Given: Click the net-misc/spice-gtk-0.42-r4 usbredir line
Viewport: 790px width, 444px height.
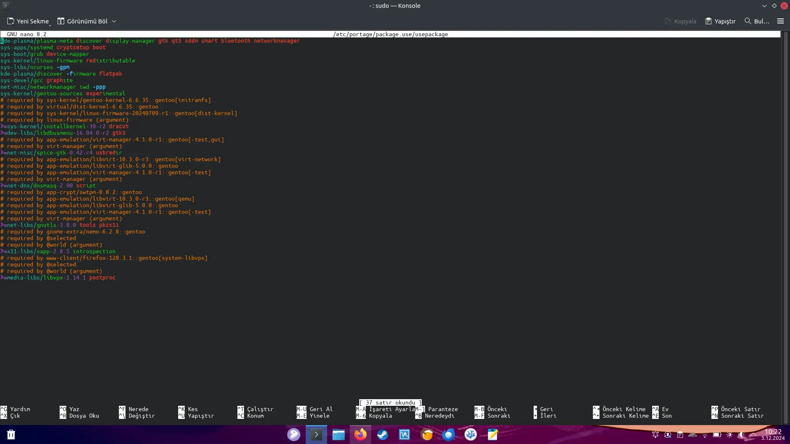Looking at the screenshot, I should [x=61, y=153].
